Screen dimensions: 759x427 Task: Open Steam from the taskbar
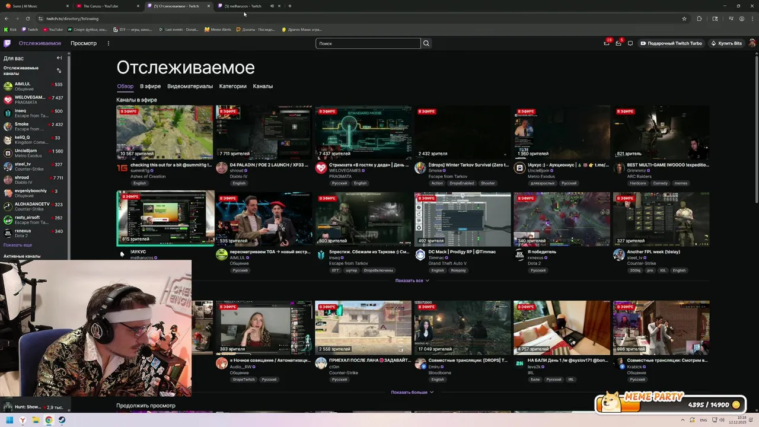62,420
